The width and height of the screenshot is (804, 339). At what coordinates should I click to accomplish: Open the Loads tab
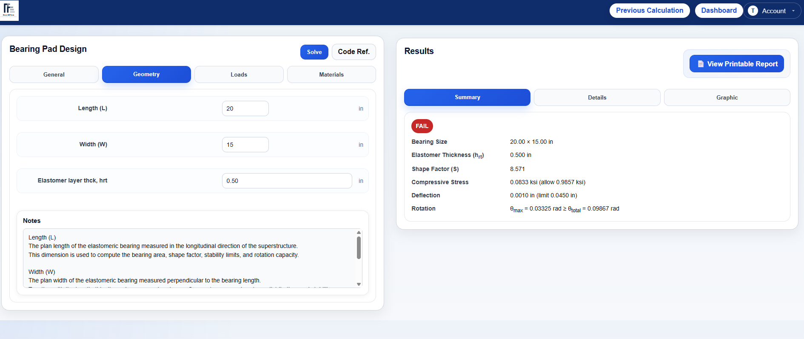[239, 74]
